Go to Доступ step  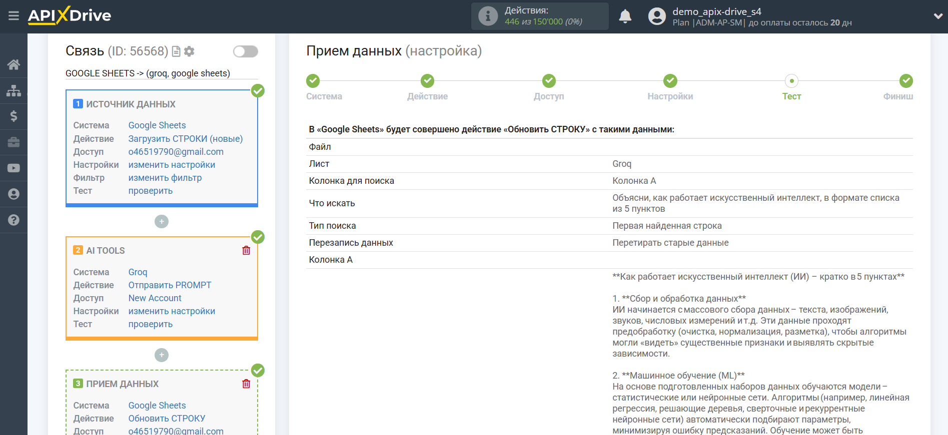[x=549, y=81]
